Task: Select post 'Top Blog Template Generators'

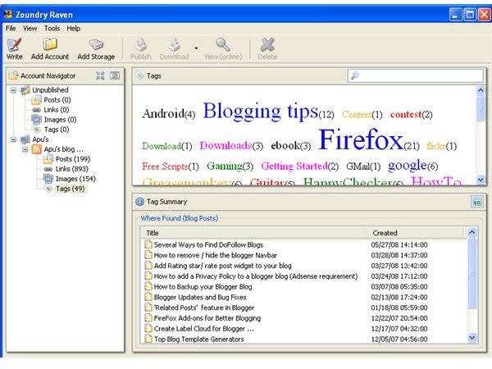Action: [x=199, y=339]
